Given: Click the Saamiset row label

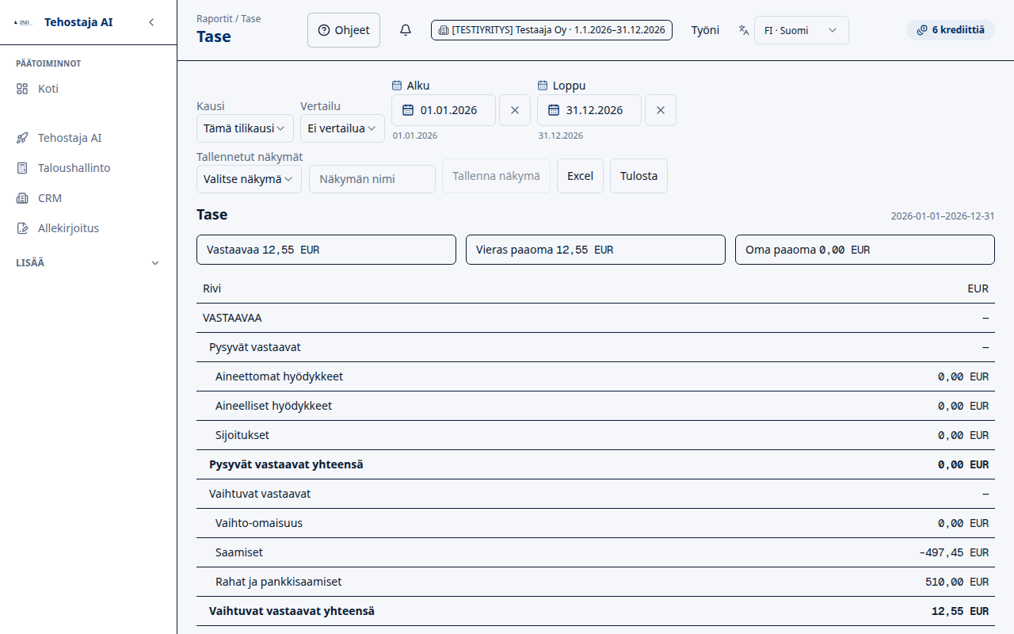Looking at the screenshot, I should (239, 552).
